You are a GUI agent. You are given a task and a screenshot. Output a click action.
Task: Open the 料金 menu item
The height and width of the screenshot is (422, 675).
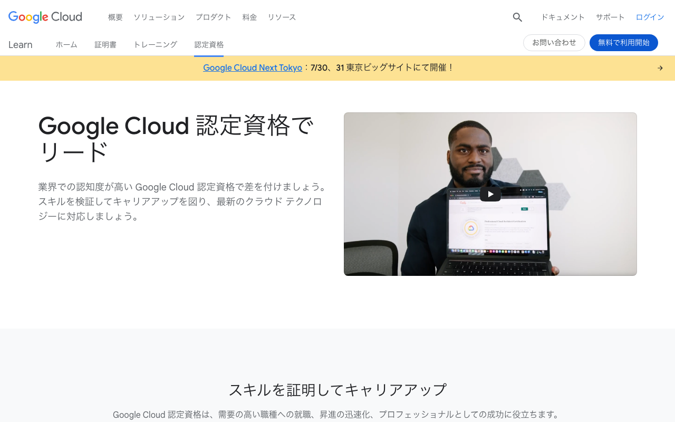click(x=249, y=17)
